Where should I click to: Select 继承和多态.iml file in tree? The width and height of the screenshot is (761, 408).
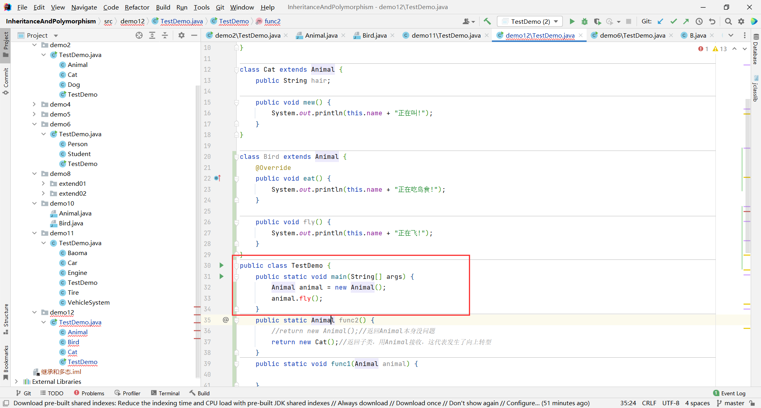click(61, 372)
